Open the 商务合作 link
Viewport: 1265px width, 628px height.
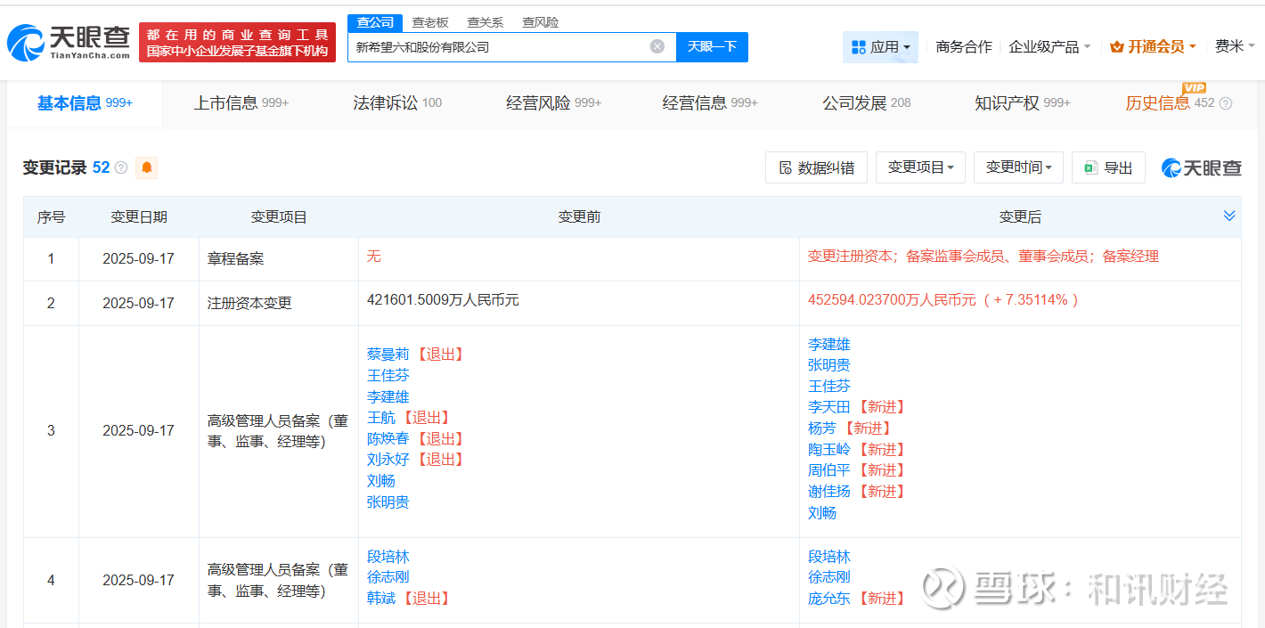[964, 47]
